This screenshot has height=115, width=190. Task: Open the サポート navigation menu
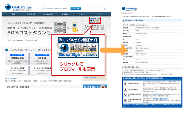(x=82, y=14)
